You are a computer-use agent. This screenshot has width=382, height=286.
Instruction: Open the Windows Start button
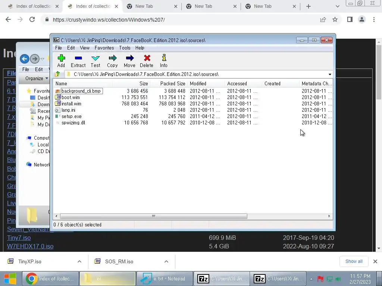coord(10,279)
